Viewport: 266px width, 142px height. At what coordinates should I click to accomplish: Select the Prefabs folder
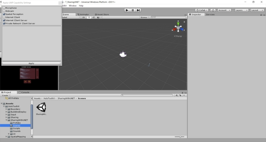(17, 123)
